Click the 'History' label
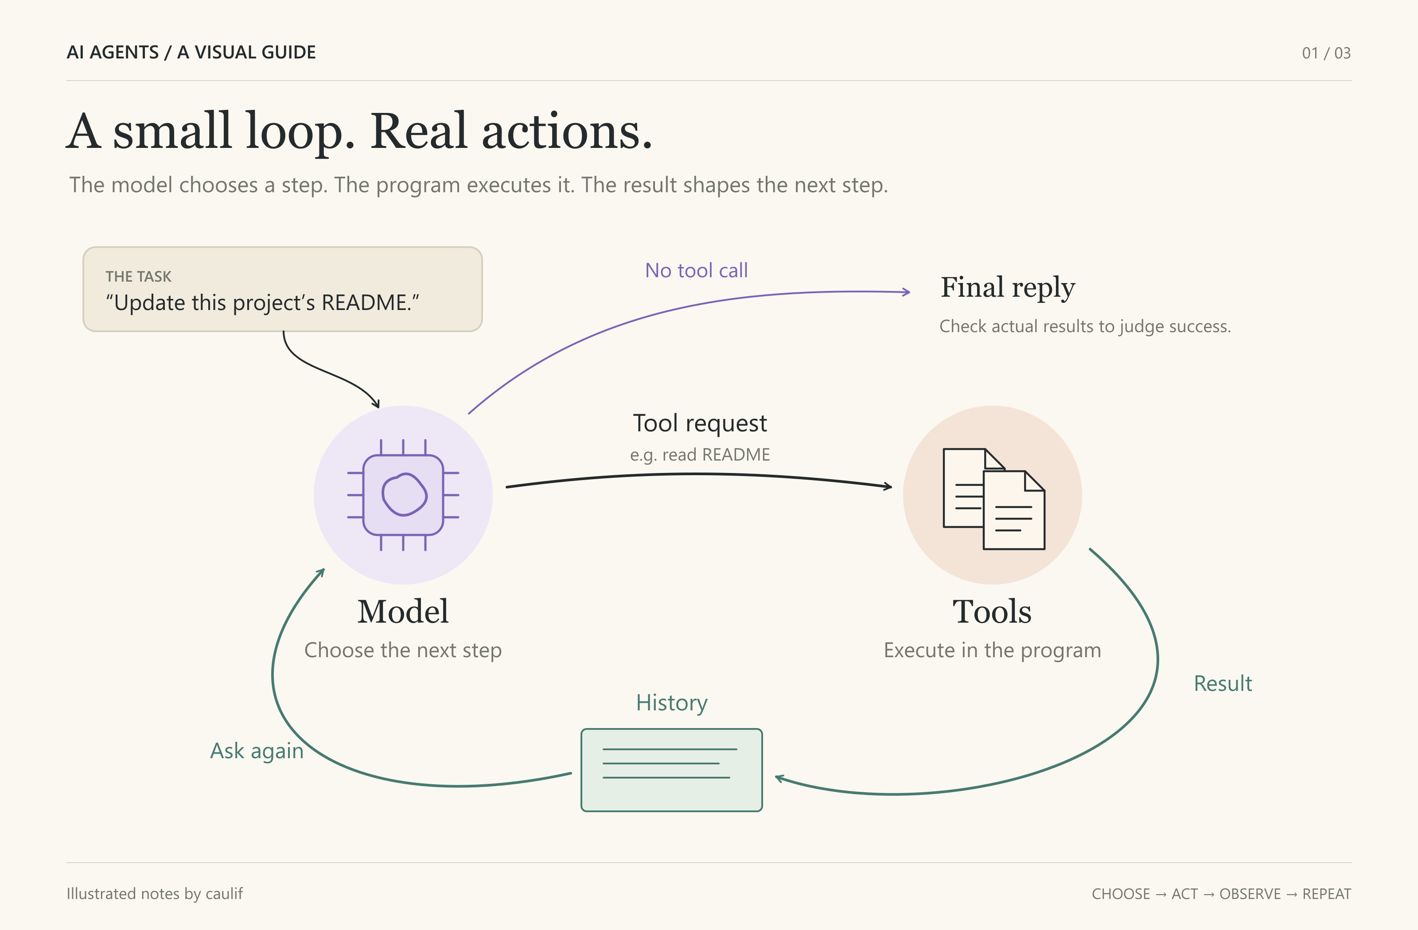The width and height of the screenshot is (1418, 930). 671,703
